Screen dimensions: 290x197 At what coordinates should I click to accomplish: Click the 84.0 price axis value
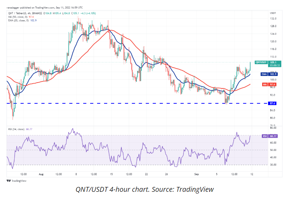point(273,110)
